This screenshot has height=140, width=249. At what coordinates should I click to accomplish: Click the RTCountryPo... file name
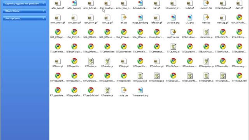[190, 52]
